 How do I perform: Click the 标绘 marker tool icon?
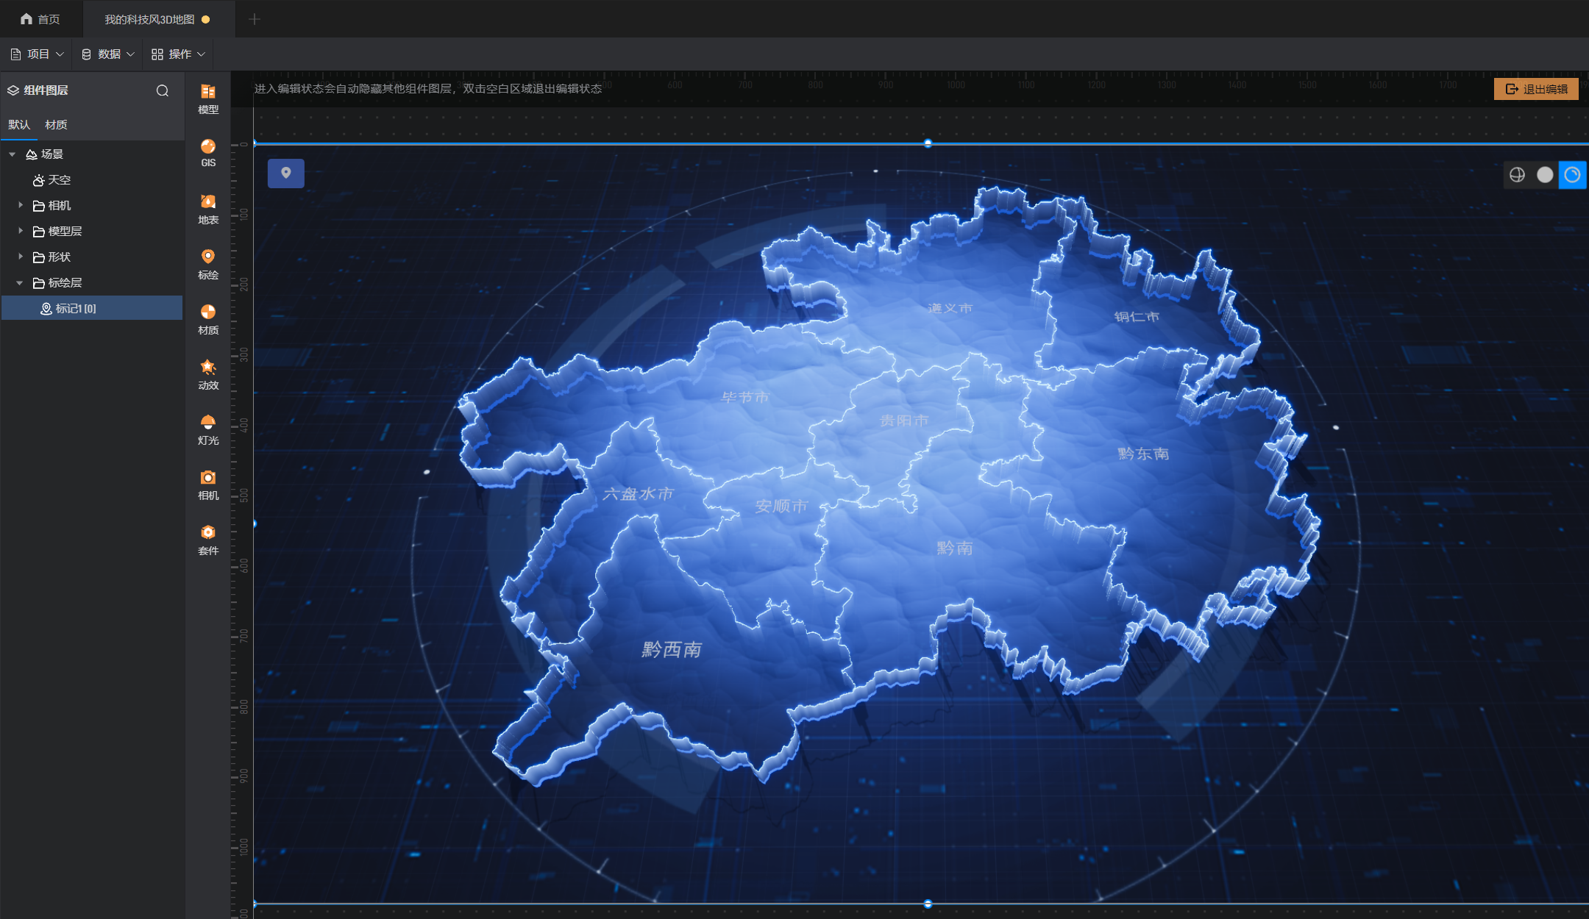pyautogui.click(x=208, y=263)
